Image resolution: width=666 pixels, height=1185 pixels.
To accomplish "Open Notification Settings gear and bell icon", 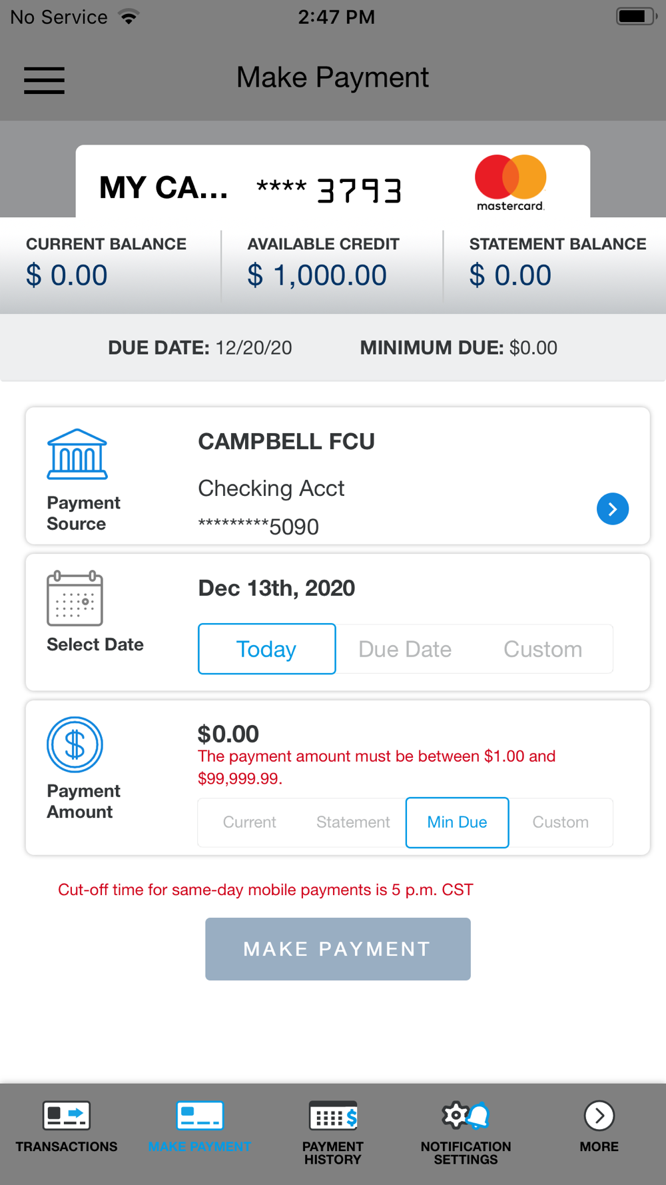I will coord(466,1116).
